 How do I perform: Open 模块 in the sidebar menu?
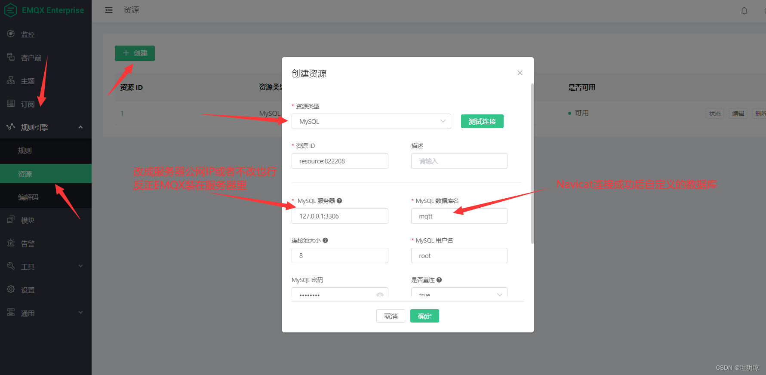[x=46, y=220]
